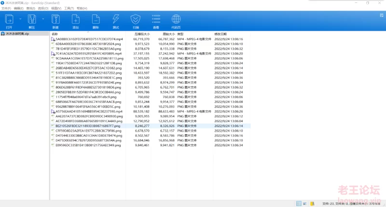Click video icon of the 66,719,370 mp4 file

[x=53, y=39]
